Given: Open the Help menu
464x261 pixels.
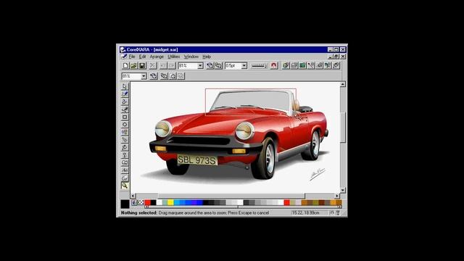Looking at the screenshot, I should click(207, 57).
